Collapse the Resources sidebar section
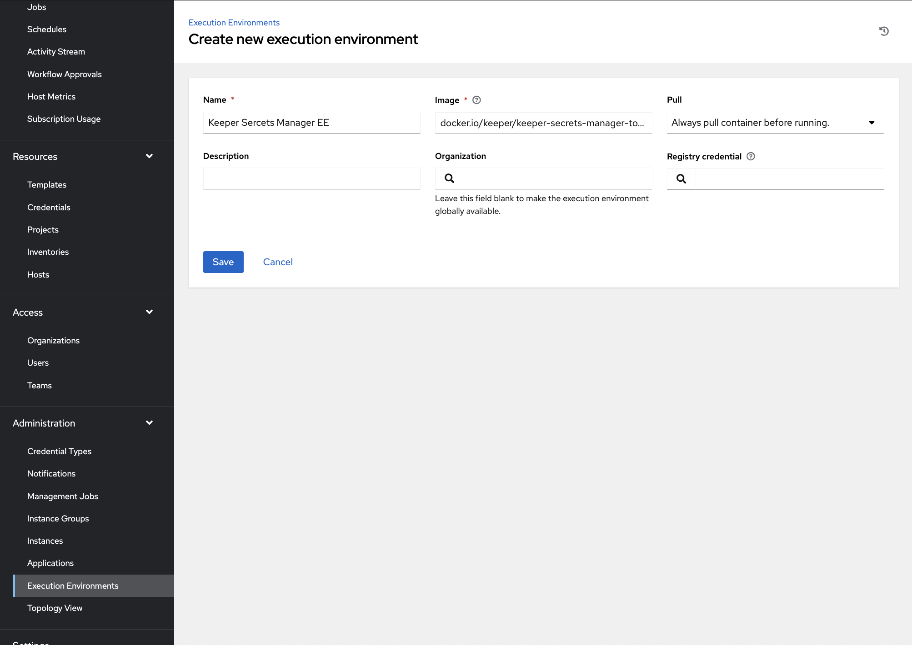The image size is (912, 645). [149, 156]
